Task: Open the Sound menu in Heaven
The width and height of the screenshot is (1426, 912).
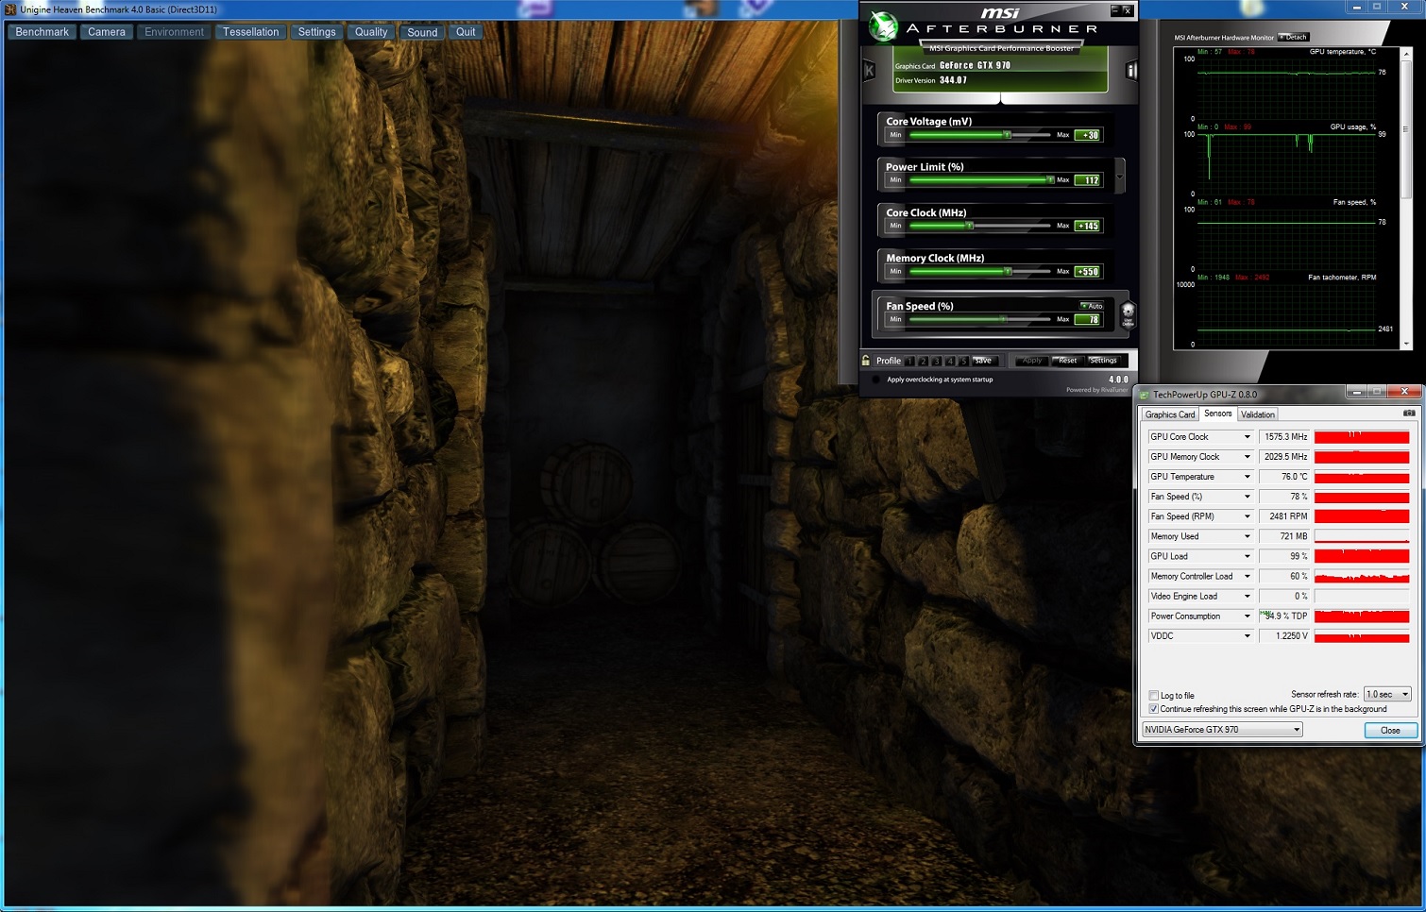Action: coord(422,32)
